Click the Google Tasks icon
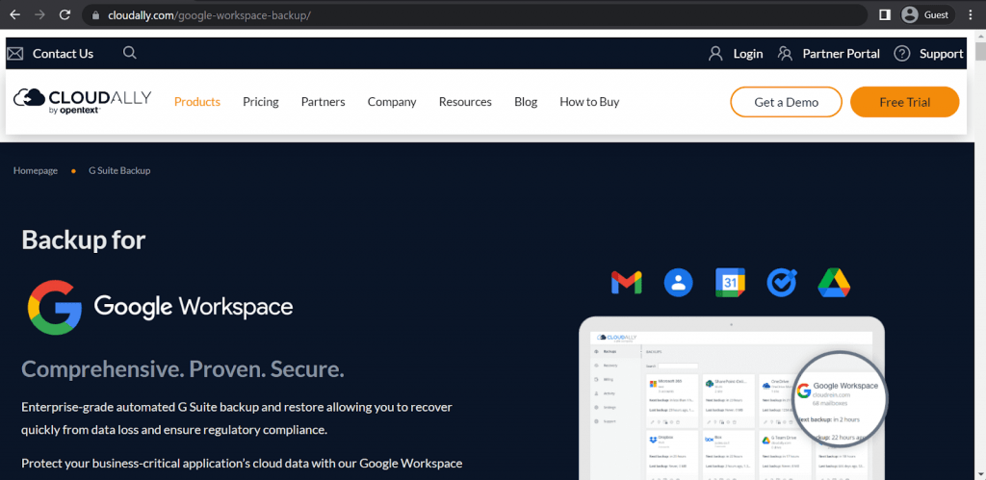Viewport: 986px width, 480px height. [x=782, y=283]
